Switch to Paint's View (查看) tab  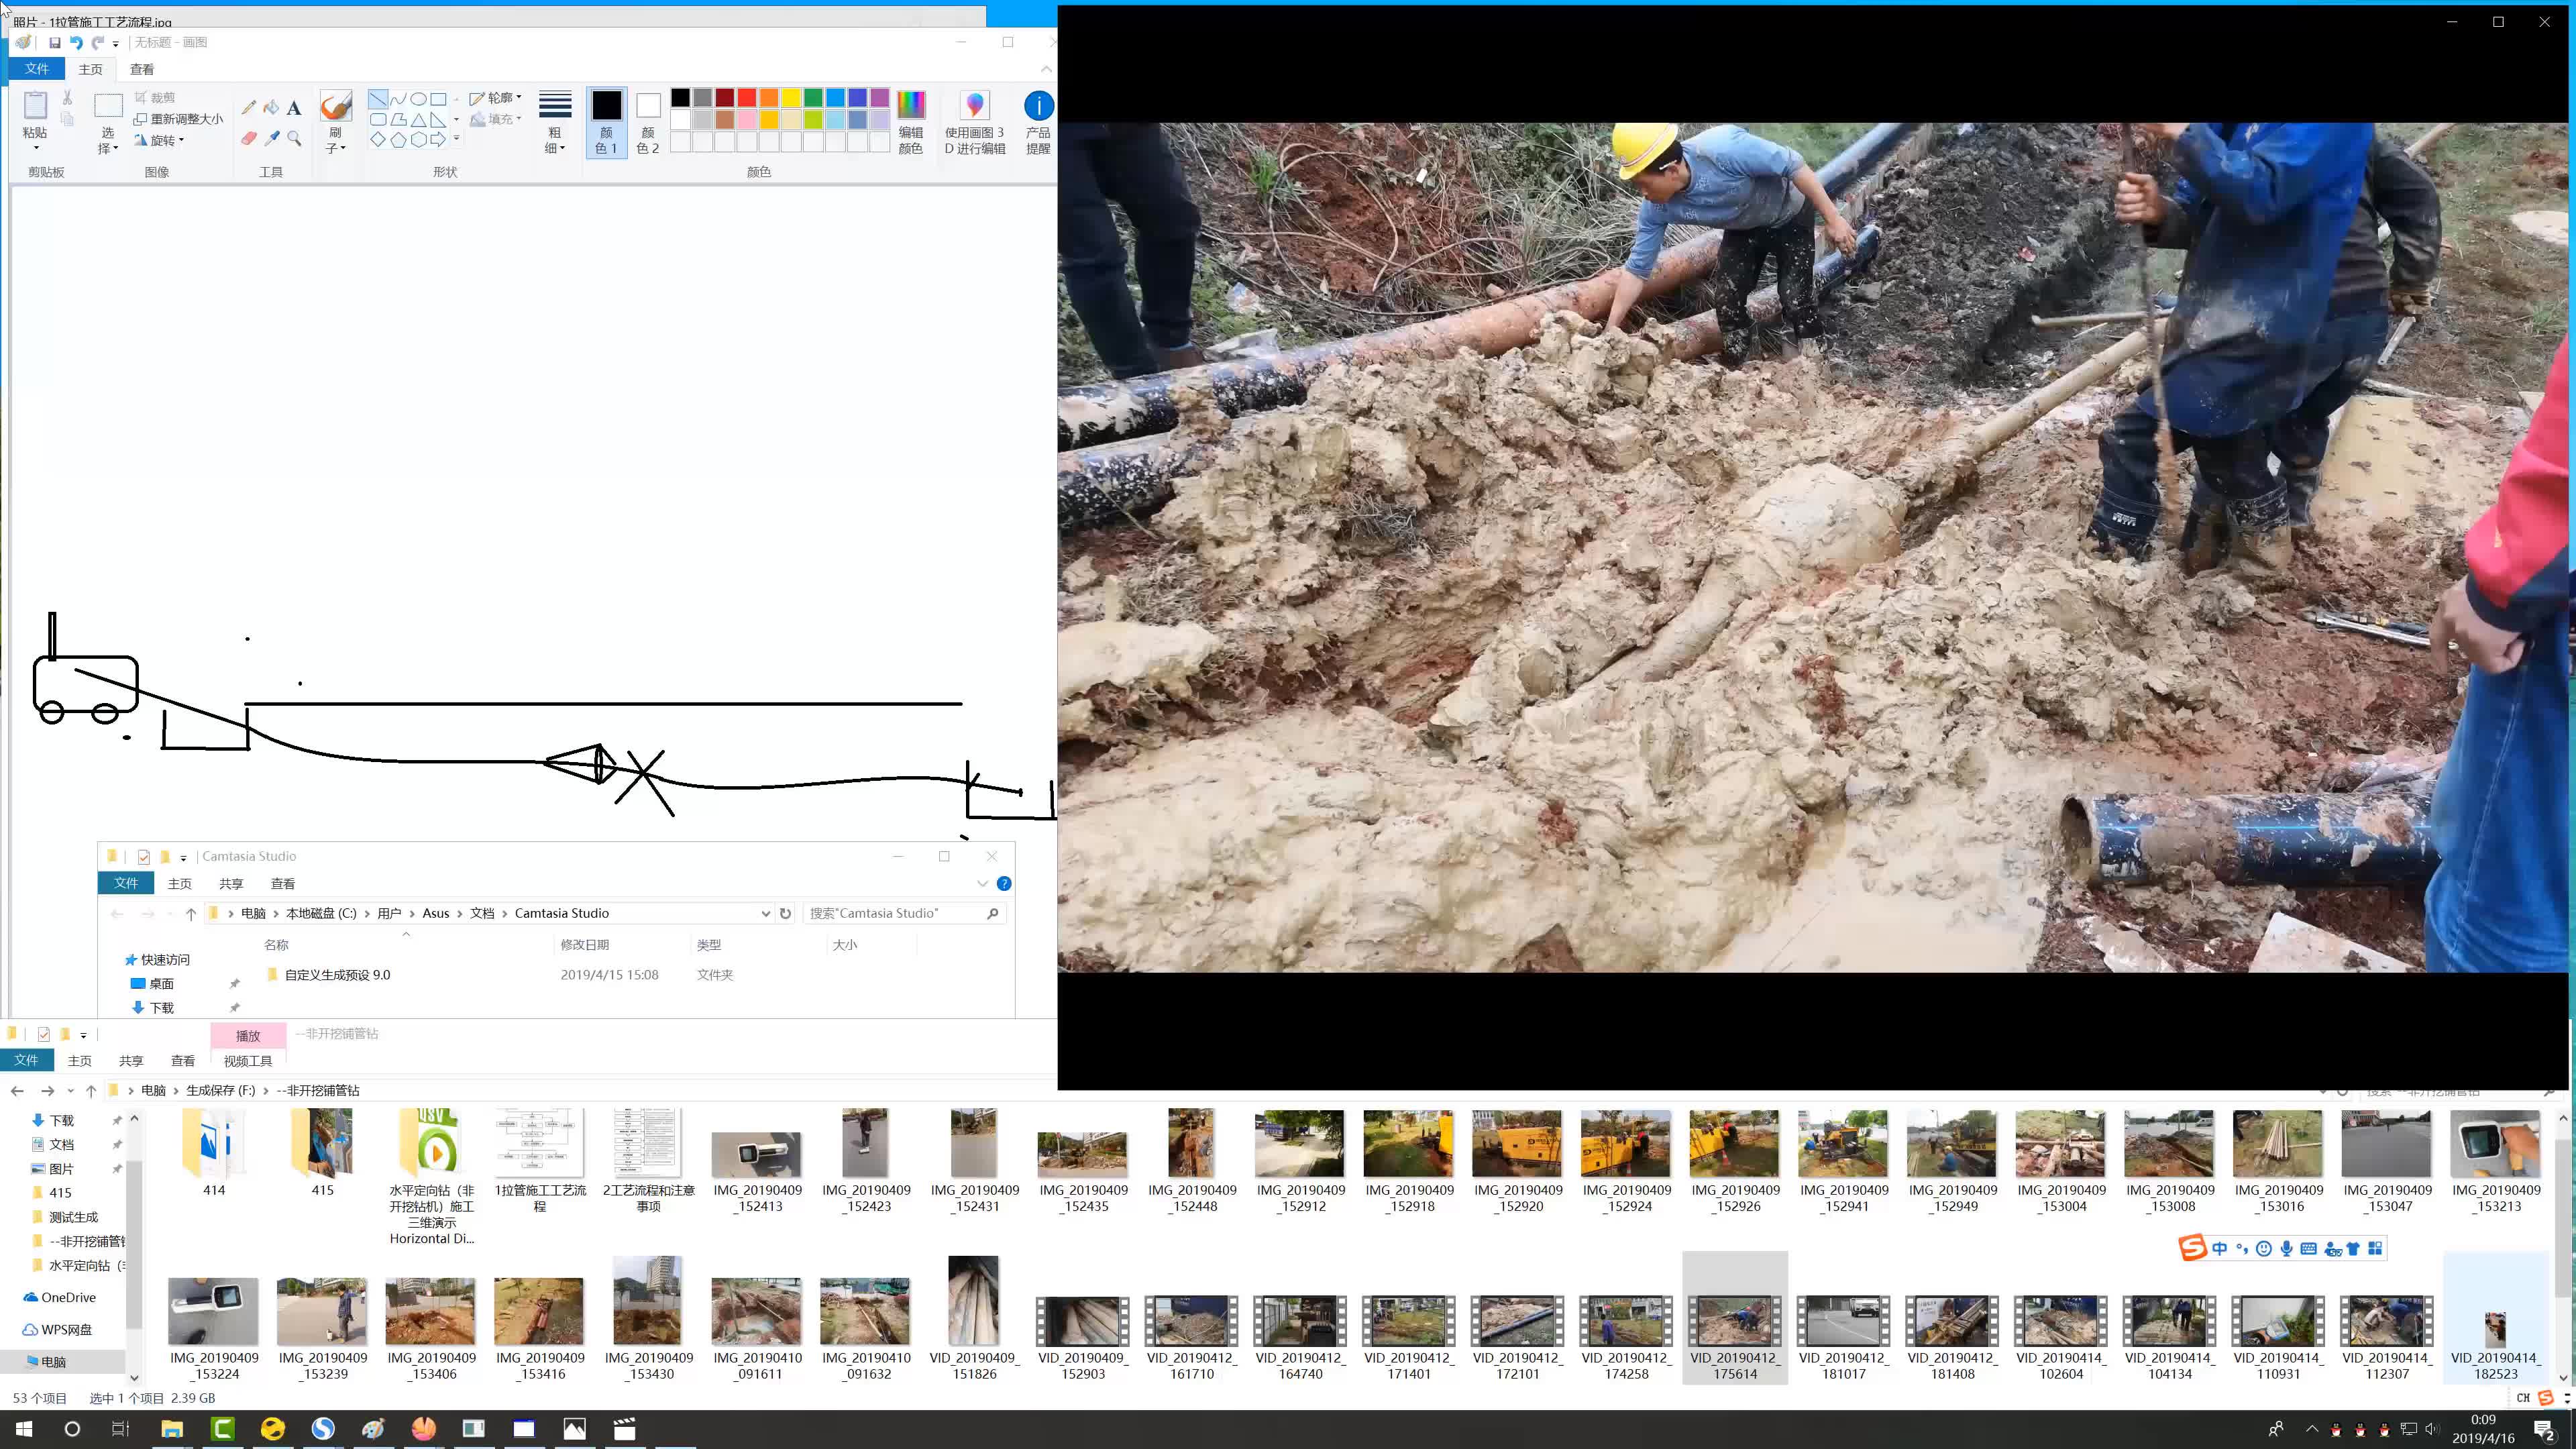tap(142, 69)
